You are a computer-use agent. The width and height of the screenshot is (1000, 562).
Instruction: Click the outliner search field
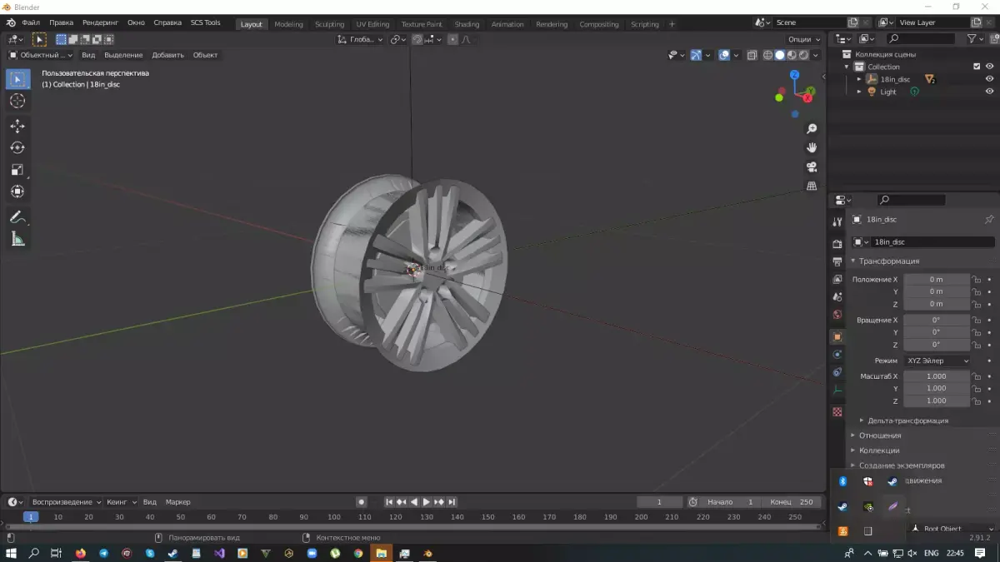(920, 39)
